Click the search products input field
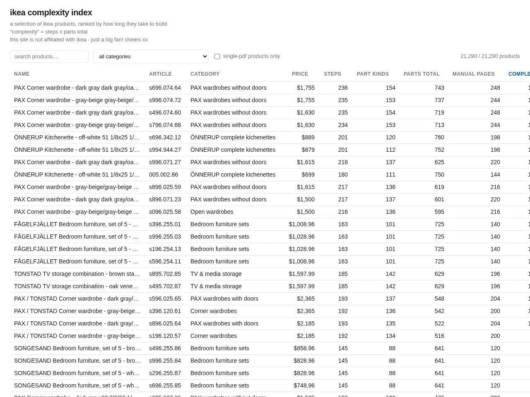 click(49, 56)
